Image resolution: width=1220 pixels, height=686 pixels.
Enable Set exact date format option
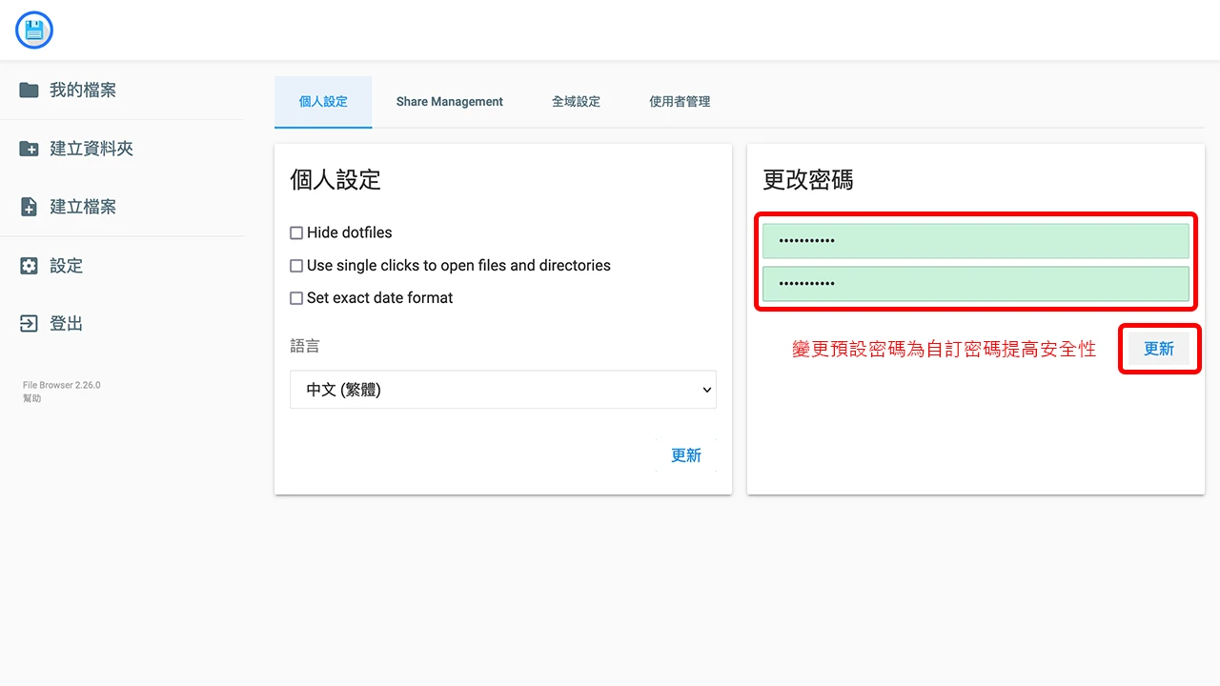[x=296, y=297]
